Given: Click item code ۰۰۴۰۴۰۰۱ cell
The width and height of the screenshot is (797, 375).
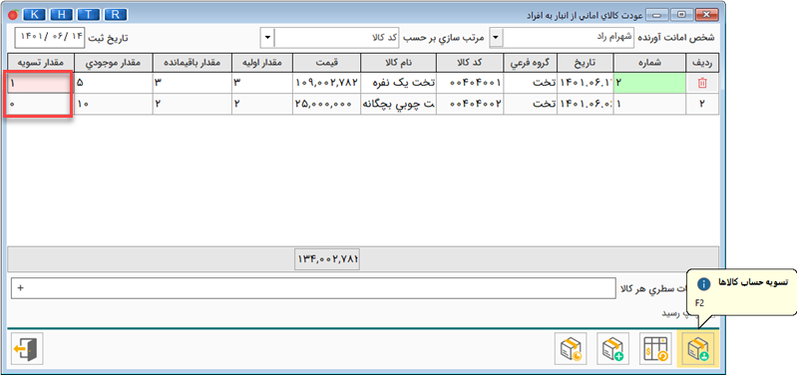Looking at the screenshot, I should coord(470,83).
